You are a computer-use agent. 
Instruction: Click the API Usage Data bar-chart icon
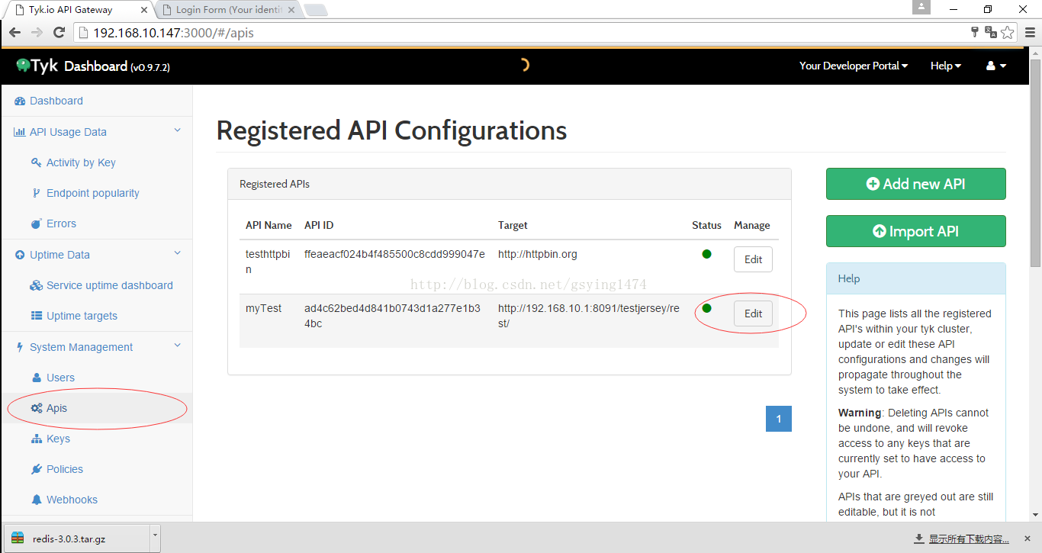(x=20, y=132)
